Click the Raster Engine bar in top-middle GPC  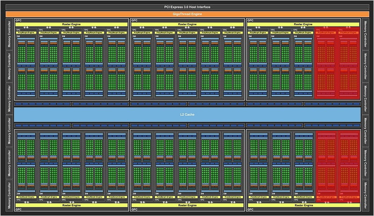(187, 24)
